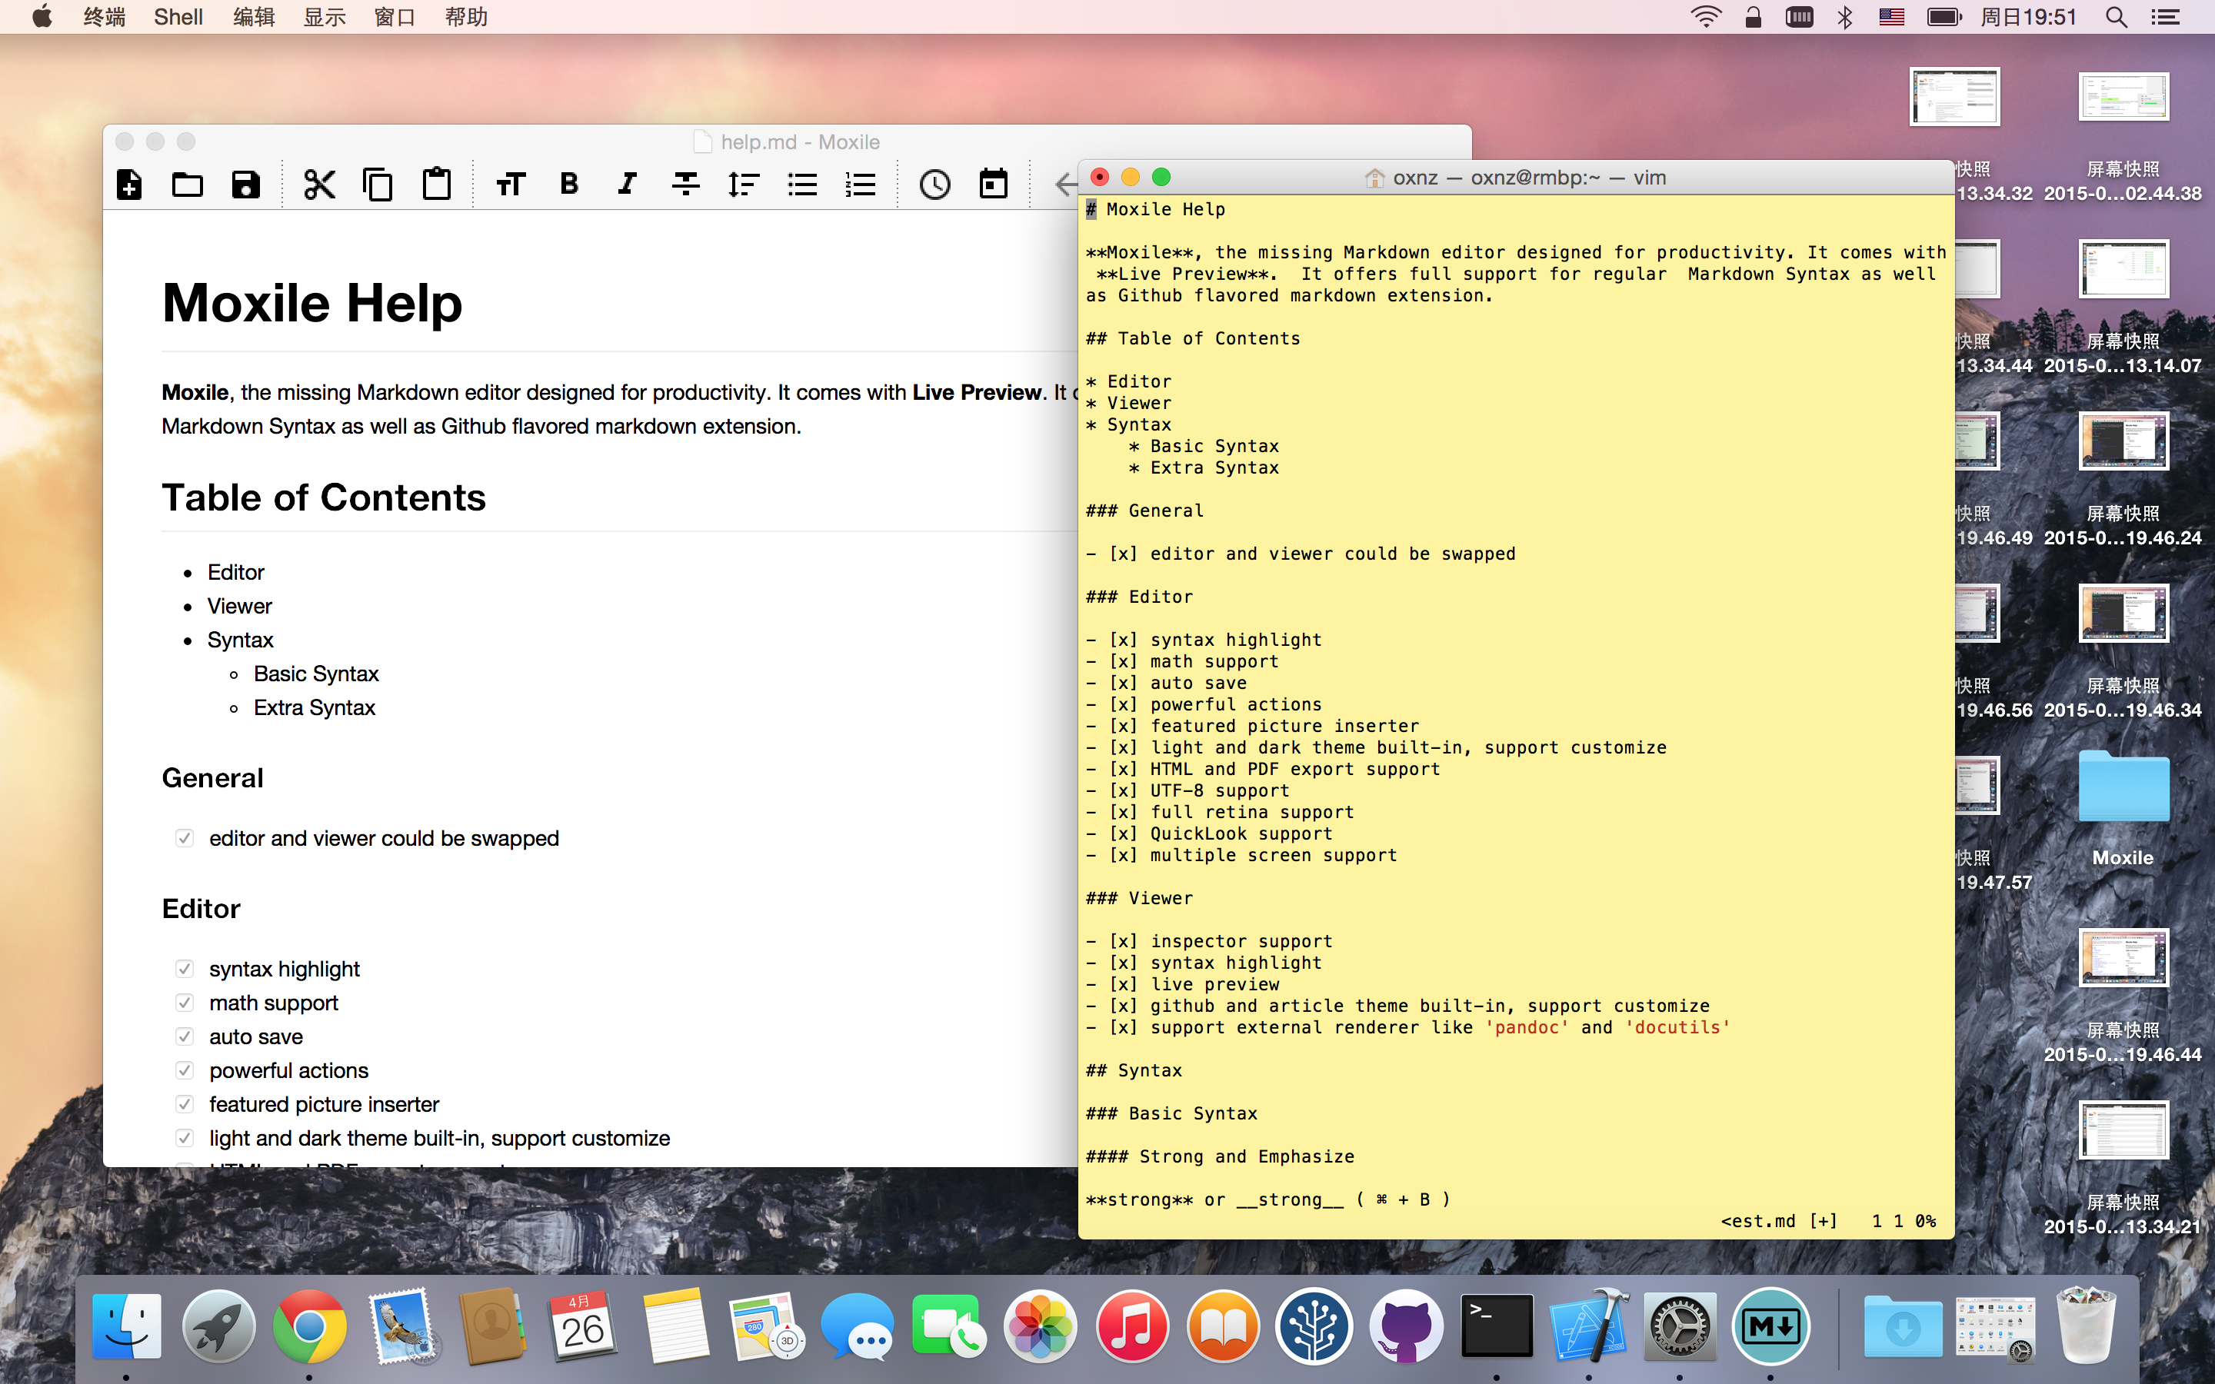Click the bold formatting icon in toolbar
Screen dimensions: 2215x1384
click(x=568, y=181)
